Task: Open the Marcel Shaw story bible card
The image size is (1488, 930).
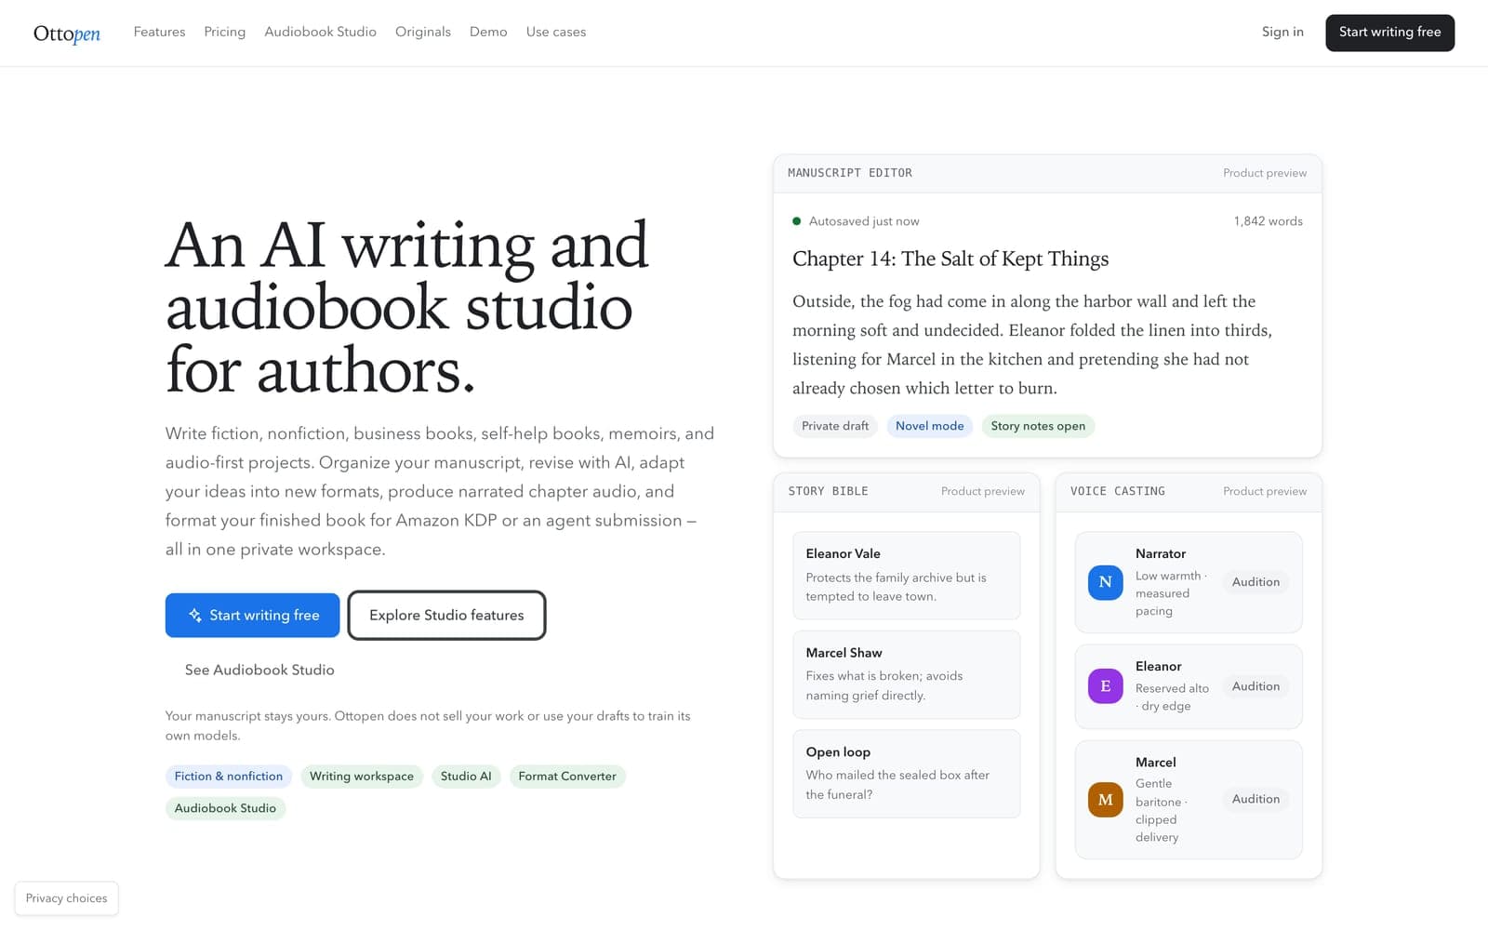Action: pos(907,675)
